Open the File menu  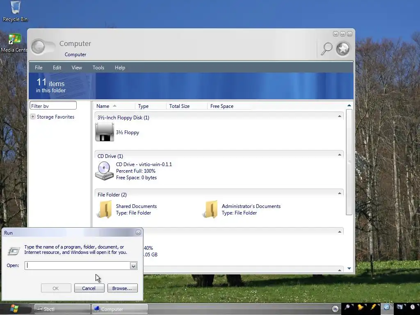[x=39, y=68]
